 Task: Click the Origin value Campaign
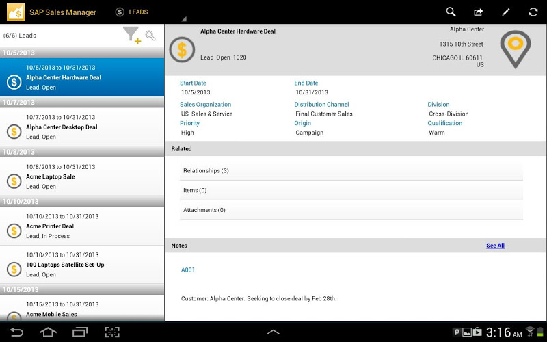tap(310, 133)
